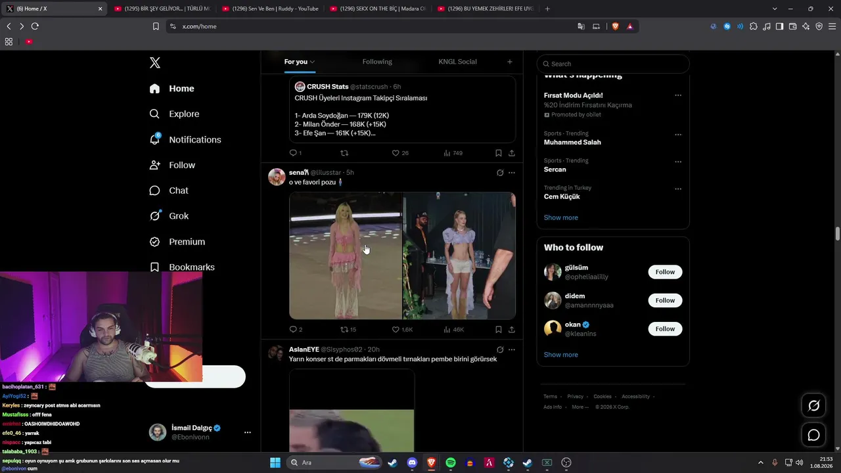841x473 pixels.
Task: Go to Home in X sidebar
Action: pos(171,89)
